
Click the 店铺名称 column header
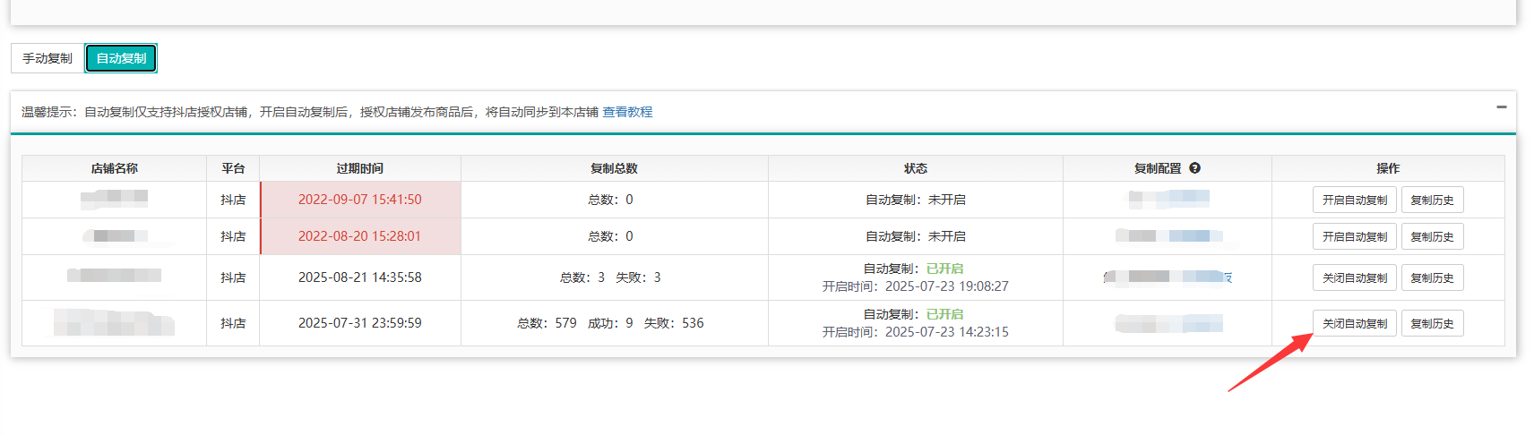114,168
